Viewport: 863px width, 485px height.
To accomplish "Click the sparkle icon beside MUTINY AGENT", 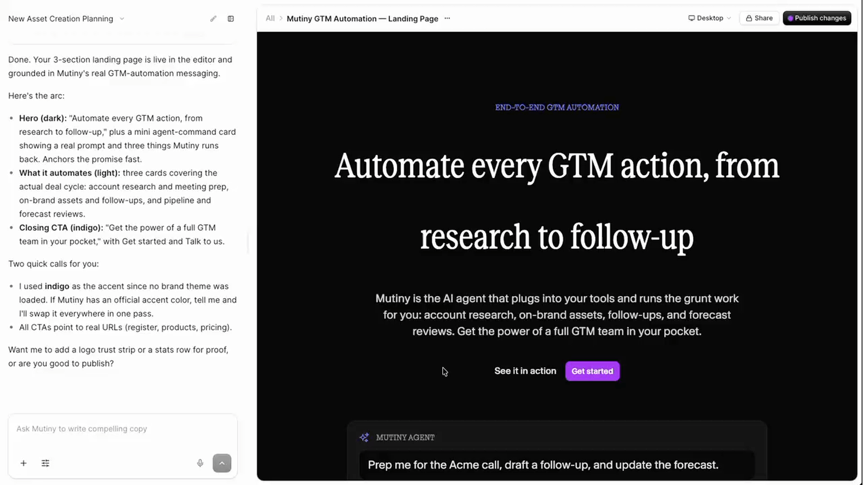I will (x=364, y=437).
